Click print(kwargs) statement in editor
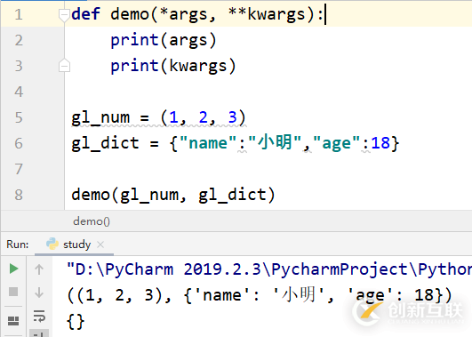Viewport: 472px width, 337px height. coord(173,66)
